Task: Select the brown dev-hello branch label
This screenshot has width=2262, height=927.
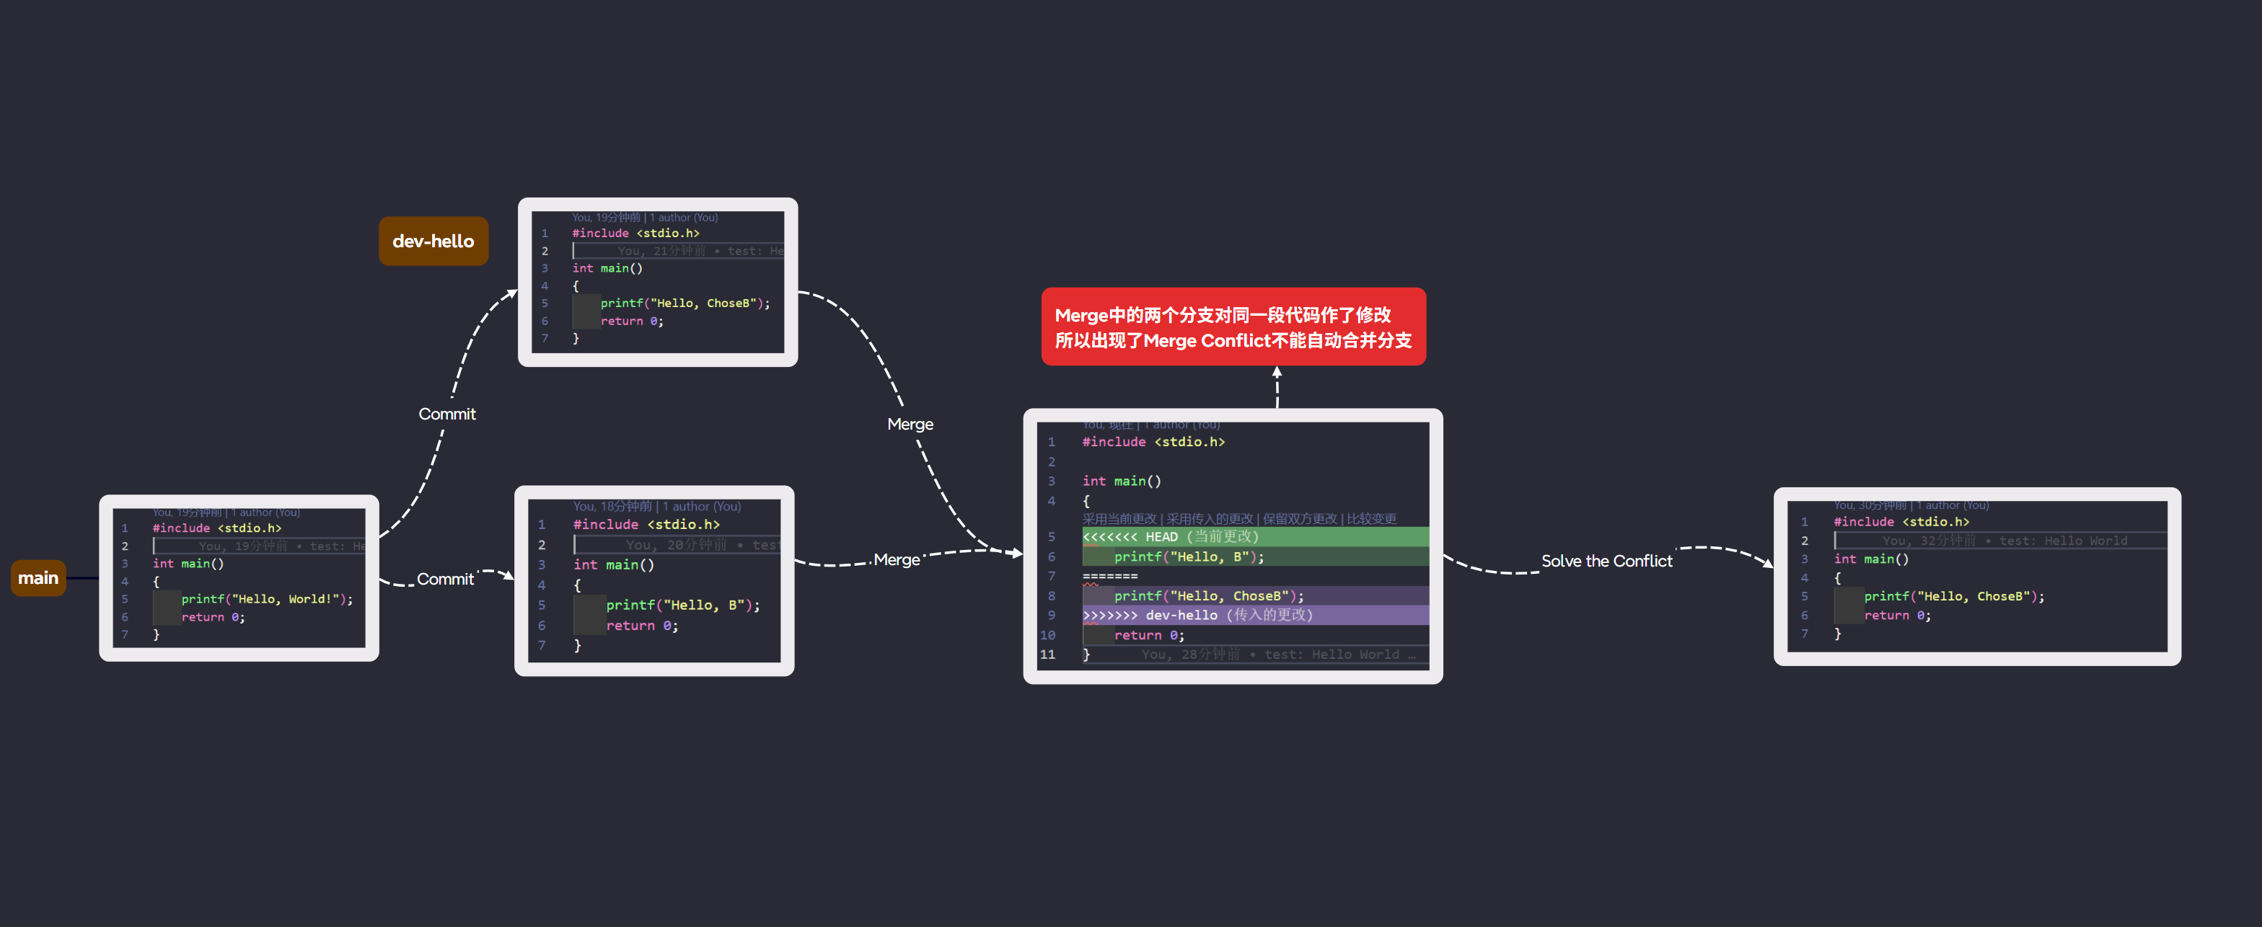Action: pos(433,241)
